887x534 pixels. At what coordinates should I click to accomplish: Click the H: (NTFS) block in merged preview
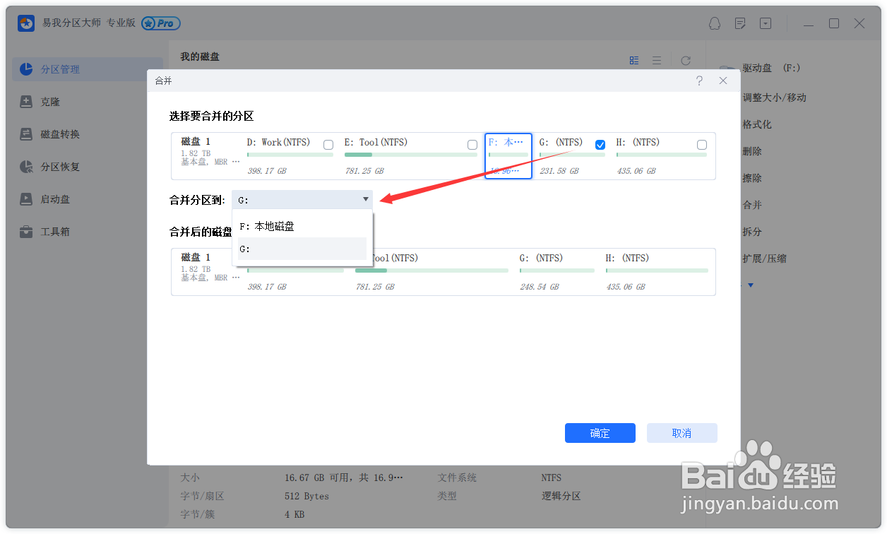click(x=657, y=271)
